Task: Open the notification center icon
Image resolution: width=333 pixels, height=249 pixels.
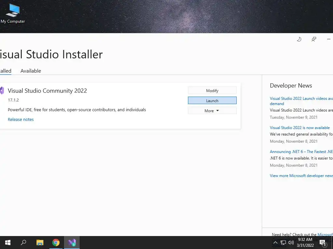Action: [x=323, y=243]
